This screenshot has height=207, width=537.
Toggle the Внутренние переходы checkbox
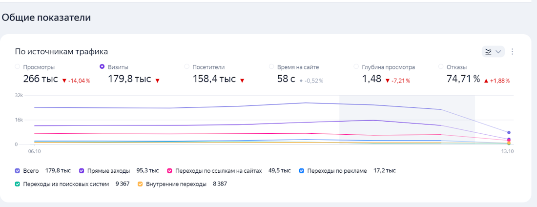141,184
